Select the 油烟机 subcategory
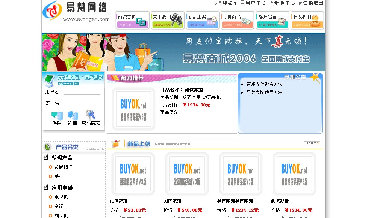 coord(61,215)
